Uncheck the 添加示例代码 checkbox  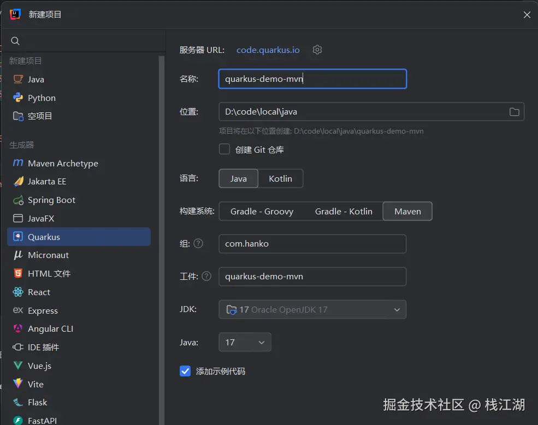185,371
